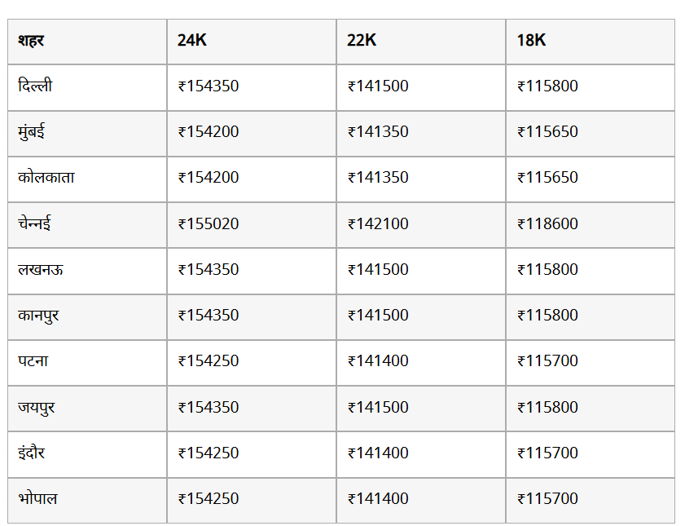The height and width of the screenshot is (526, 685).
Task: Select the जयपुर city cell
Action: 37,407
